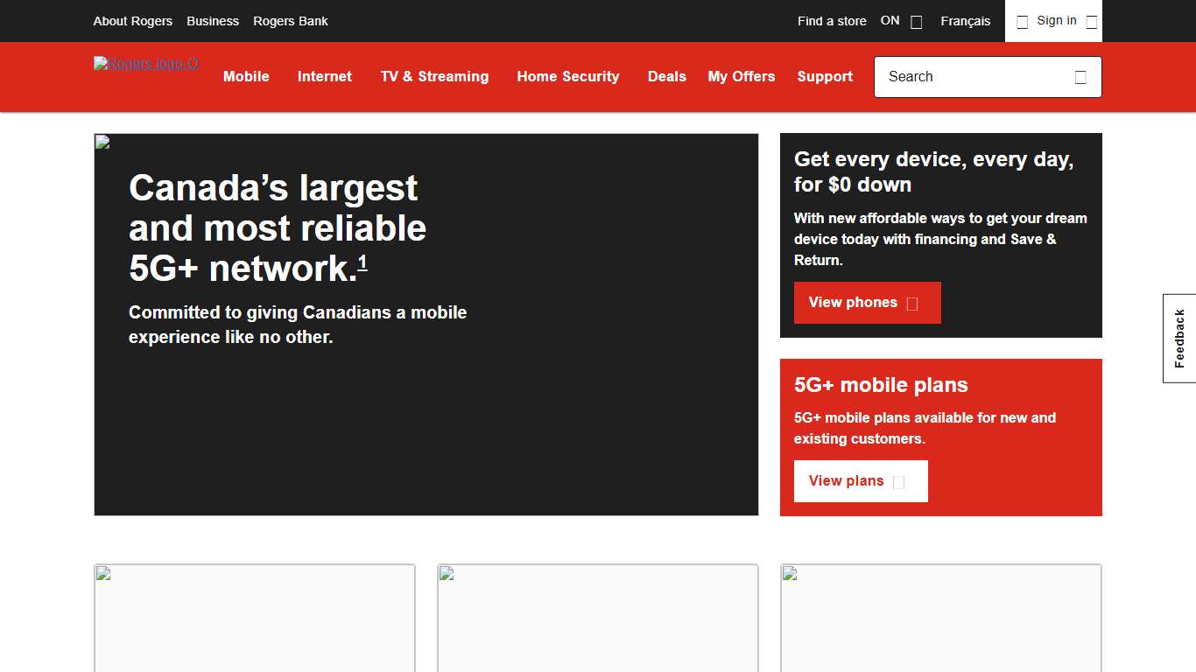
Task: Click the Rogers logo
Action: click(x=145, y=64)
